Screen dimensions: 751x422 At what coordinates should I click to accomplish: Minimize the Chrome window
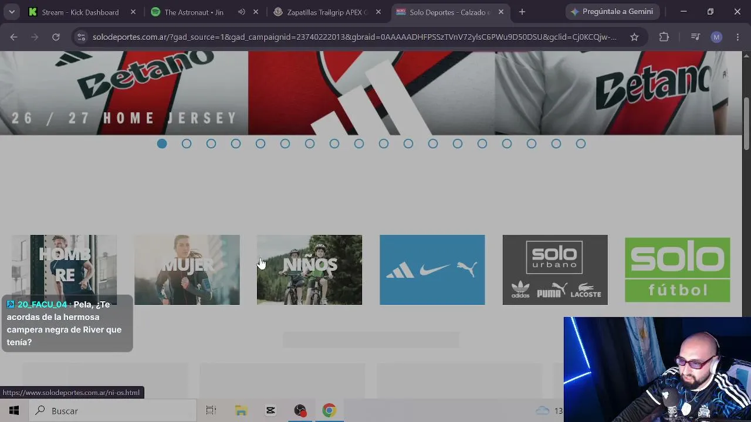click(x=684, y=12)
